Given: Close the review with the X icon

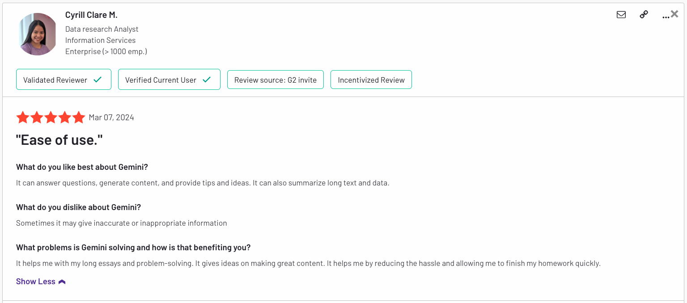Looking at the screenshot, I should click(x=674, y=14).
